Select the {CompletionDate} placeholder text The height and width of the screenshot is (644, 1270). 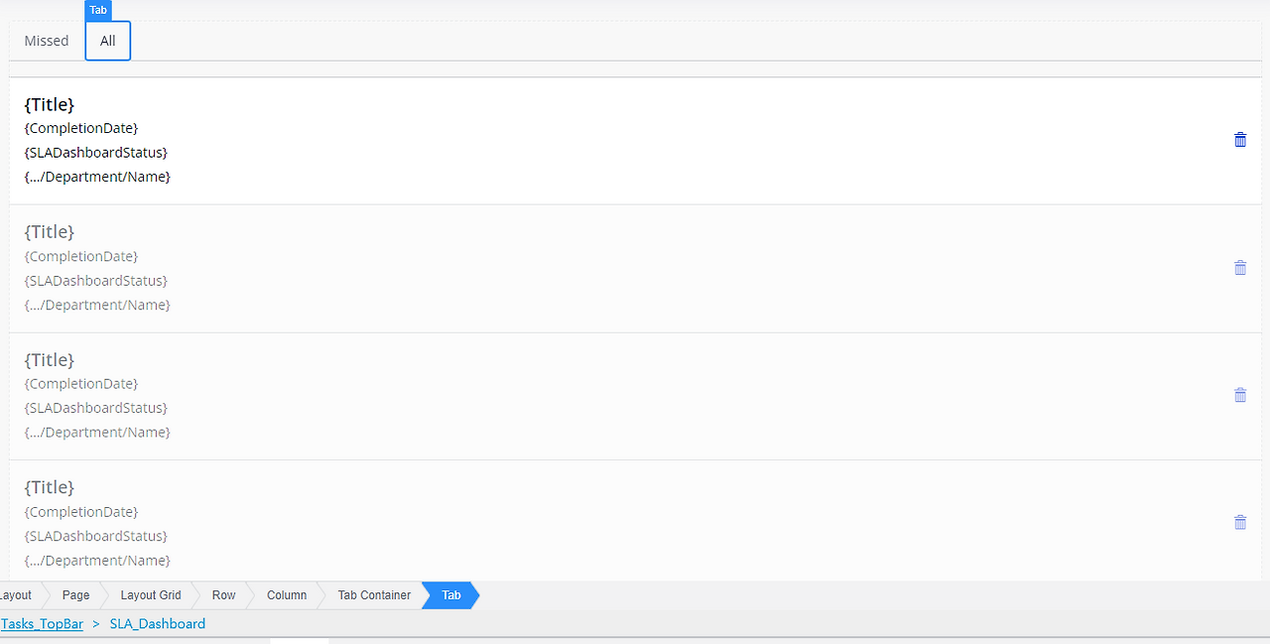80,128
